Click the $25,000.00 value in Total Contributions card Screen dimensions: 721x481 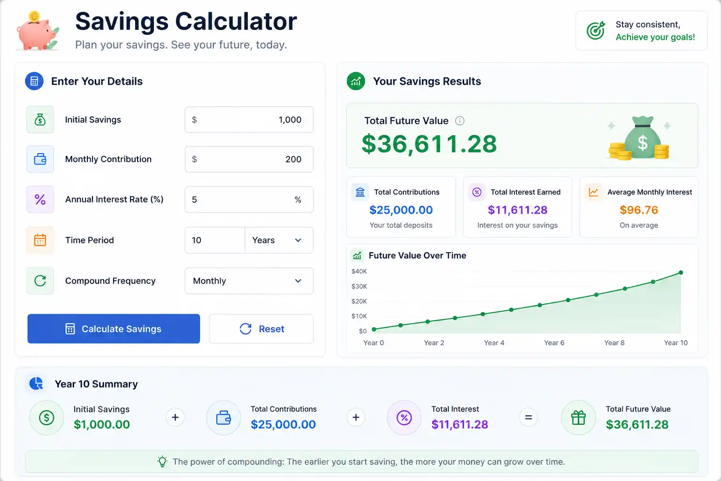pyautogui.click(x=401, y=210)
